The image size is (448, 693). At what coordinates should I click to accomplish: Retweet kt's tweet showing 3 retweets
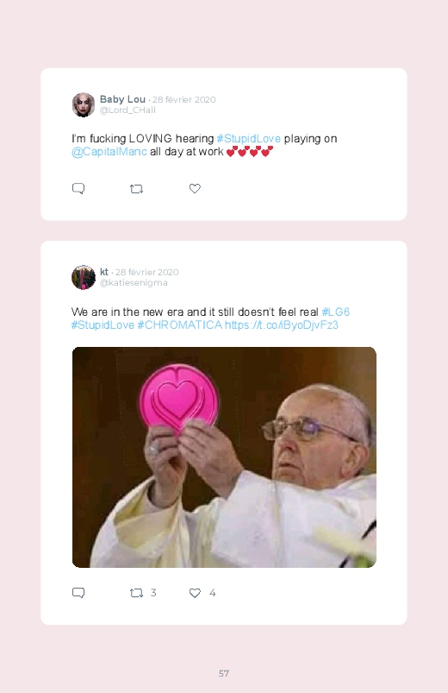click(x=136, y=593)
